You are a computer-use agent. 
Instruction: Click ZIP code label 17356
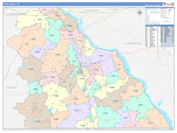(112, 88)
